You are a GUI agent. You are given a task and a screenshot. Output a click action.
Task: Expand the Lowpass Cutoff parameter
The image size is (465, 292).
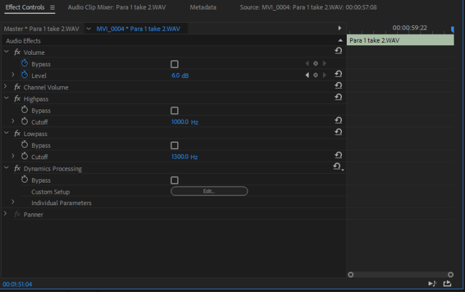(13, 156)
